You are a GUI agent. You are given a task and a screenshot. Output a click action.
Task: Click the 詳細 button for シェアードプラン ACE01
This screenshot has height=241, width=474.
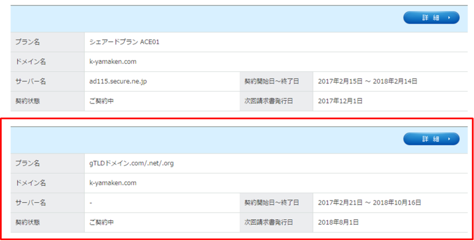[x=431, y=18]
